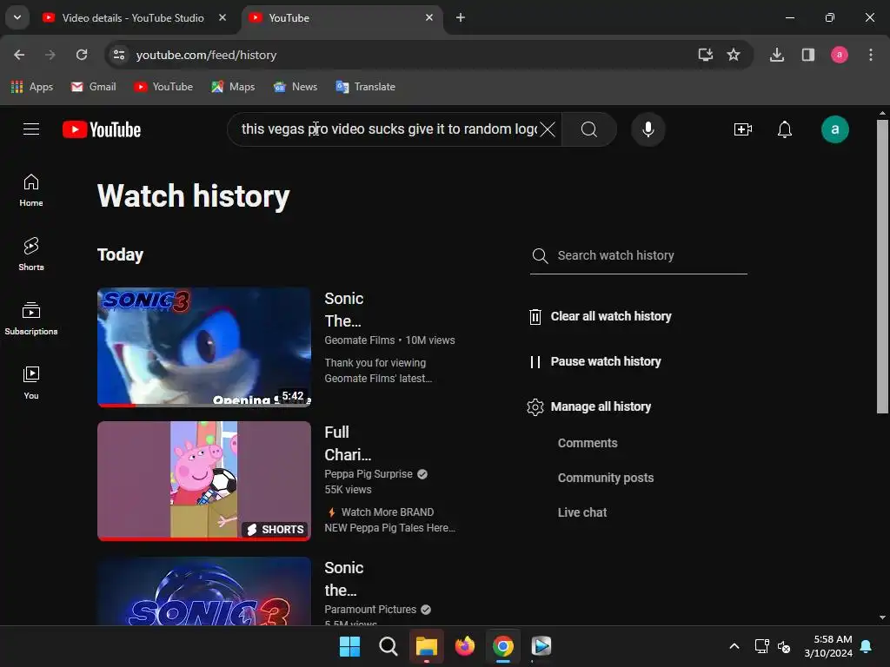Open the Maps bookmark
This screenshot has width=890, height=667.
coord(233,87)
